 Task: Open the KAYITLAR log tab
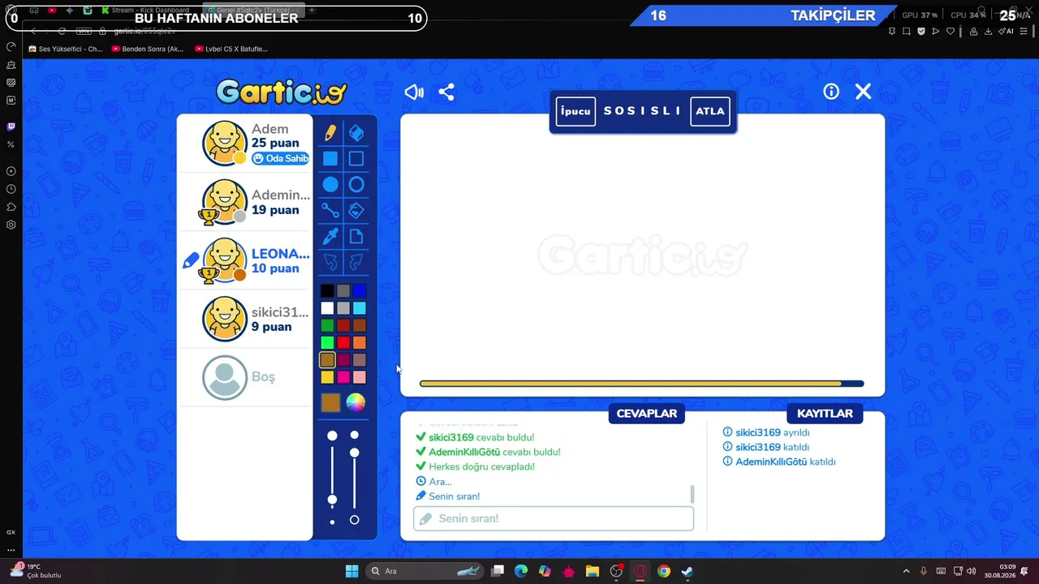(825, 414)
